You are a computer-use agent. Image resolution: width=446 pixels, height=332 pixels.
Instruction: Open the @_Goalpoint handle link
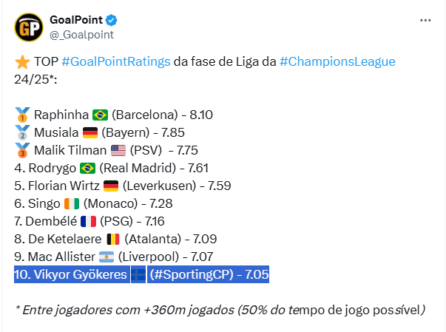[x=81, y=35]
